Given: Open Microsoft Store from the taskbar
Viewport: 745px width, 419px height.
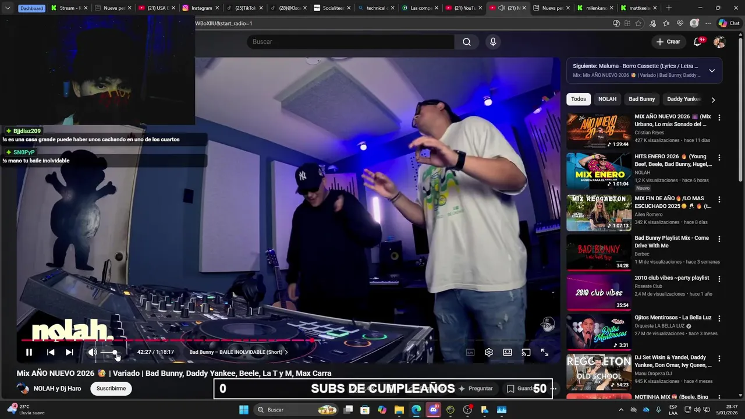Looking at the screenshot, I should point(365,410).
